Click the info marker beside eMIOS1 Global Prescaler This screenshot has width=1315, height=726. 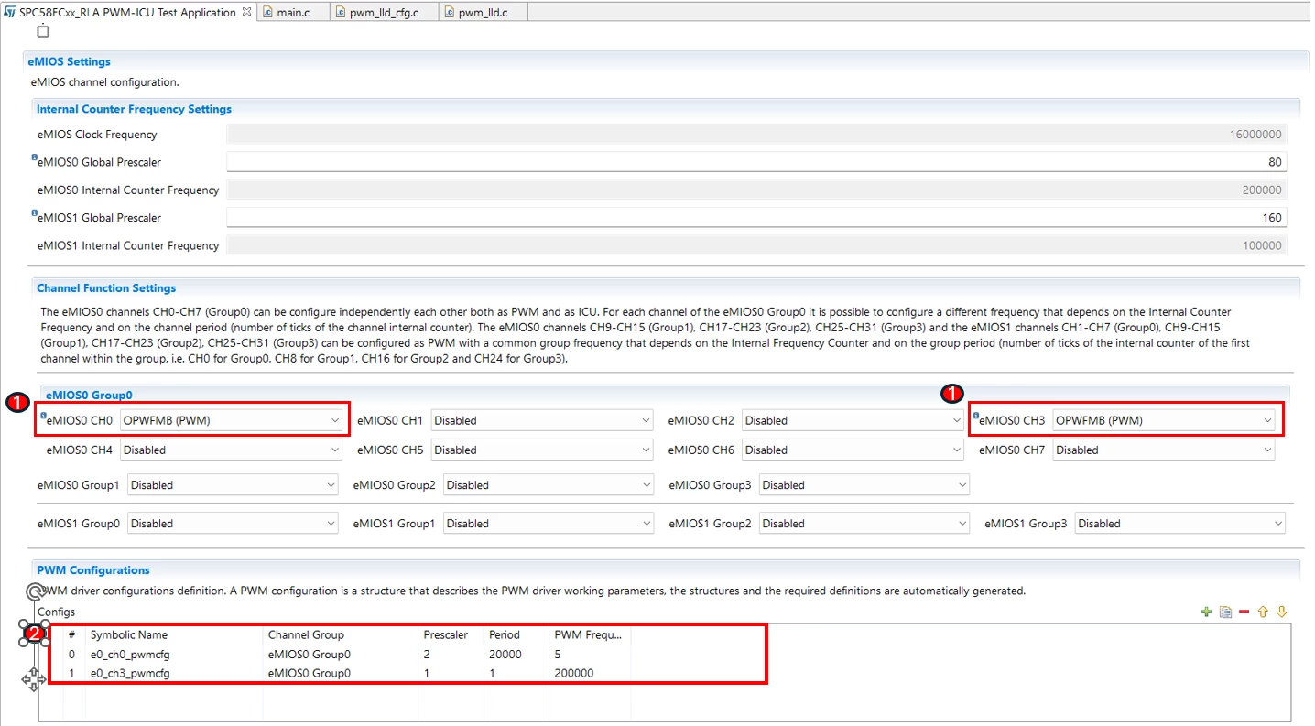tap(35, 214)
